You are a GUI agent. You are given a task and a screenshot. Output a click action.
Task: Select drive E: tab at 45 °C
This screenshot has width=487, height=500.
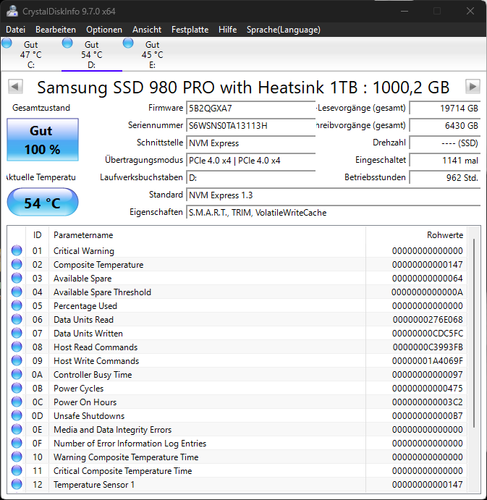[x=152, y=54]
